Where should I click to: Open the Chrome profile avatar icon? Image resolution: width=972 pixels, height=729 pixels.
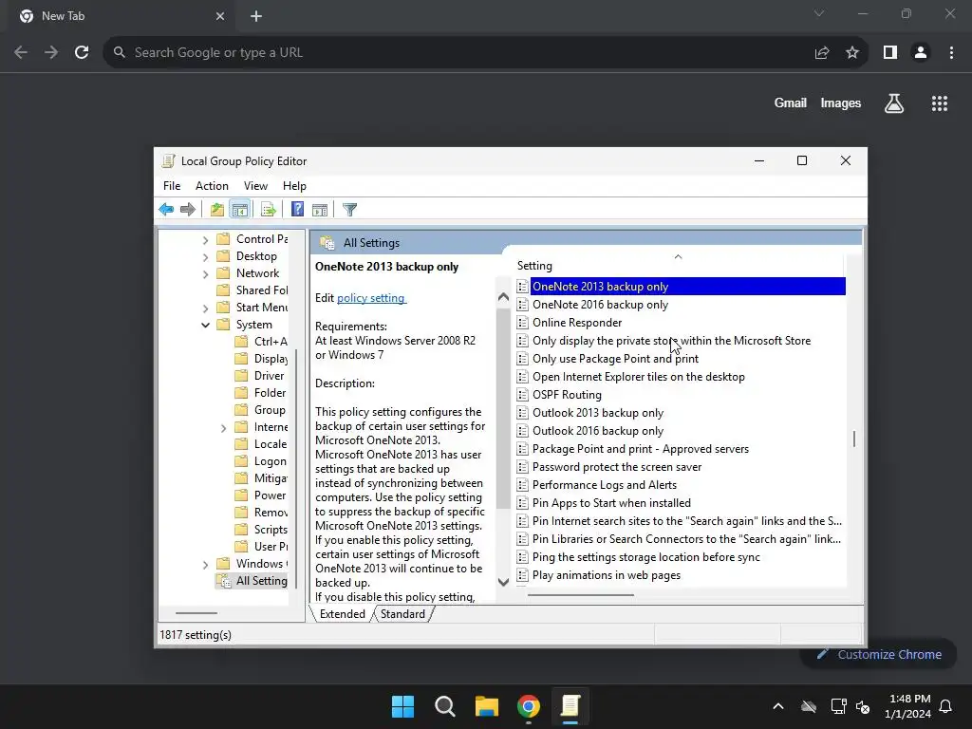pos(921,53)
